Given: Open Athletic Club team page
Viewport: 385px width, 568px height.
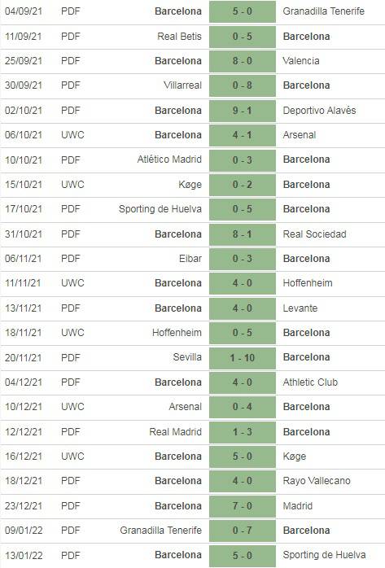Looking at the screenshot, I should click(310, 382).
